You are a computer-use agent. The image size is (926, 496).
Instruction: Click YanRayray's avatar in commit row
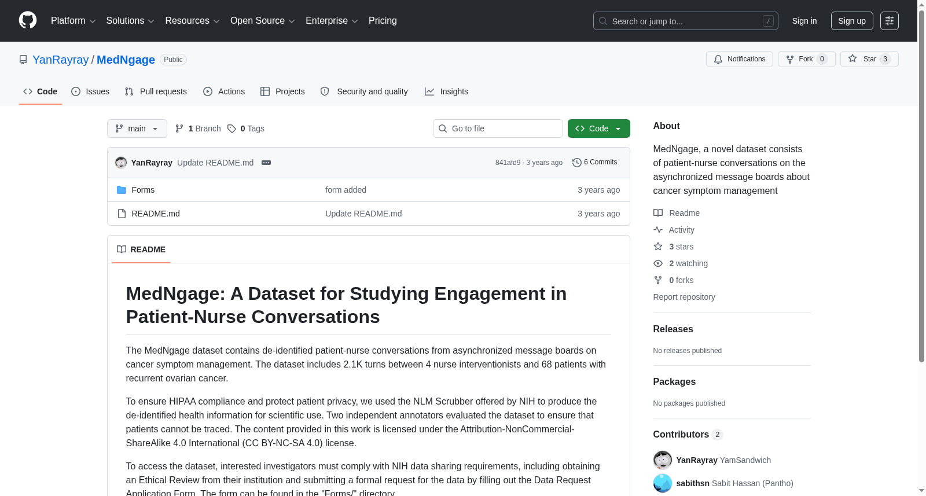(121, 163)
